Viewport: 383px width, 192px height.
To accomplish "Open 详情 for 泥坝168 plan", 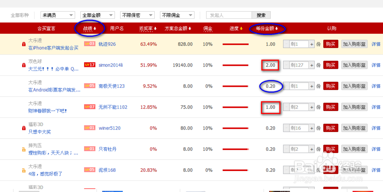I will pos(376,170).
